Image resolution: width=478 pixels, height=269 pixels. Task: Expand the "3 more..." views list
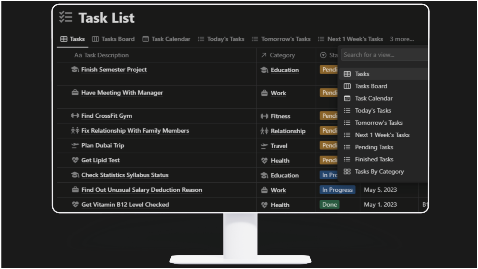click(x=402, y=39)
